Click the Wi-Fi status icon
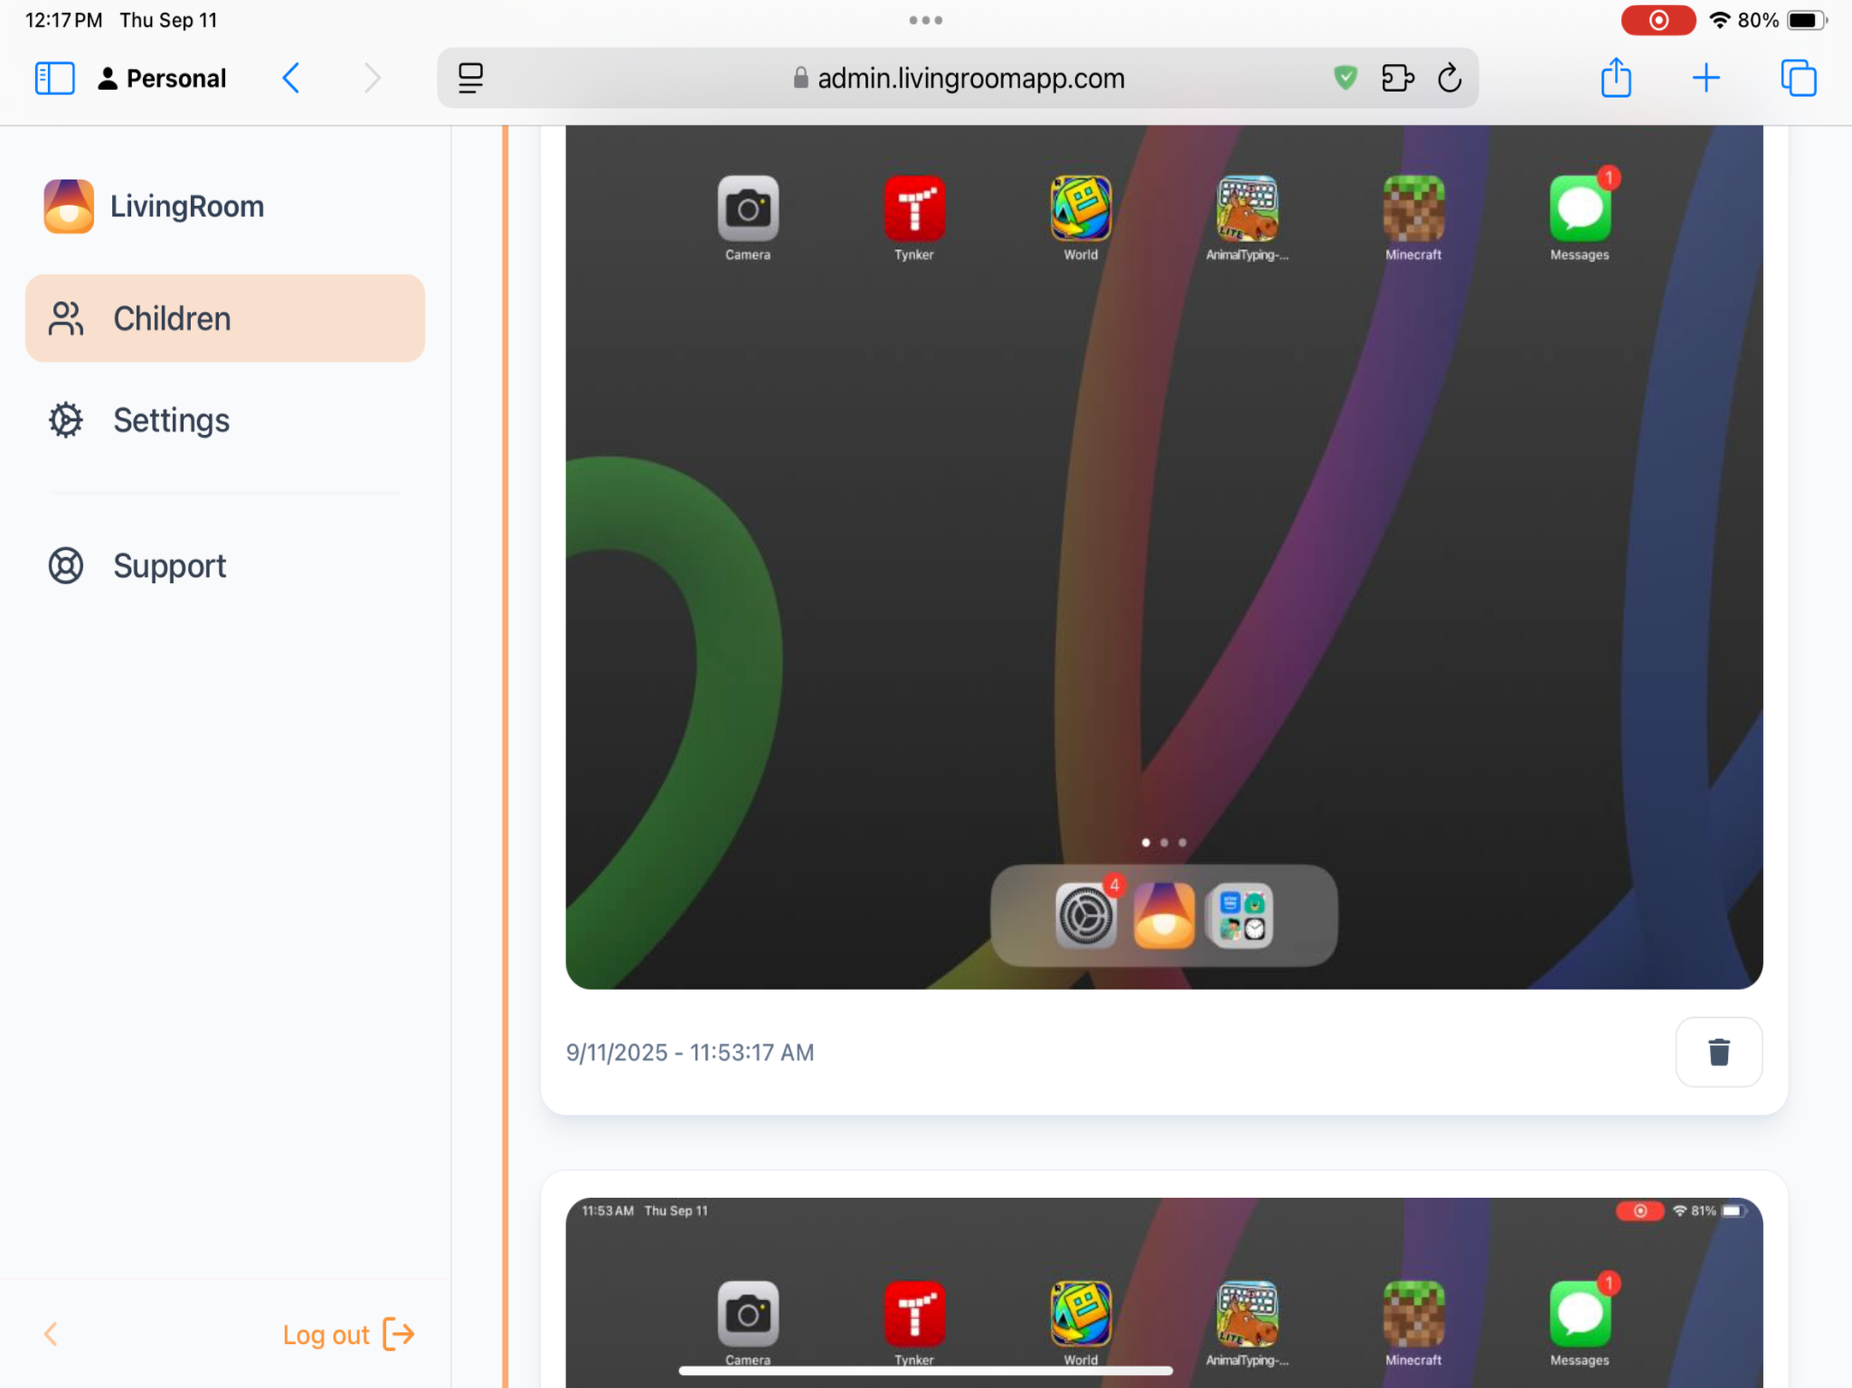 [x=1719, y=20]
